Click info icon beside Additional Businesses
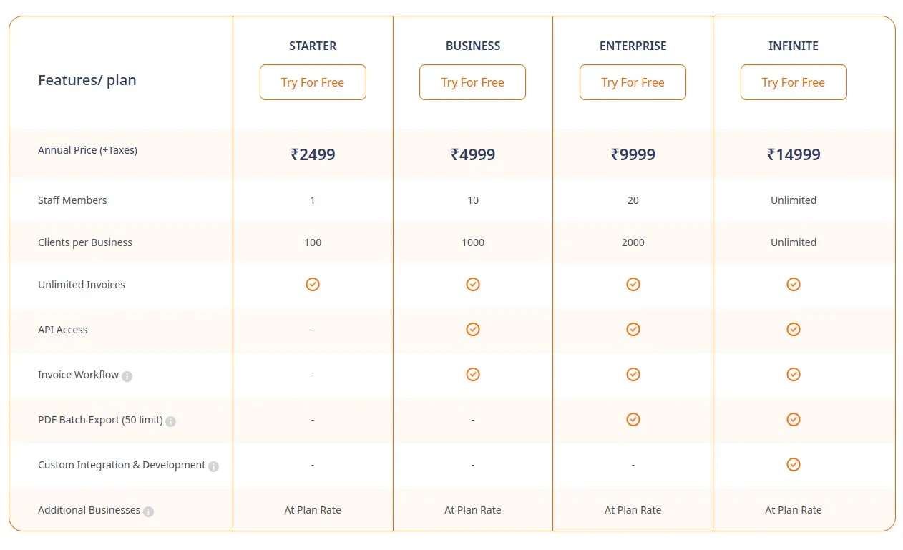 pos(148,511)
